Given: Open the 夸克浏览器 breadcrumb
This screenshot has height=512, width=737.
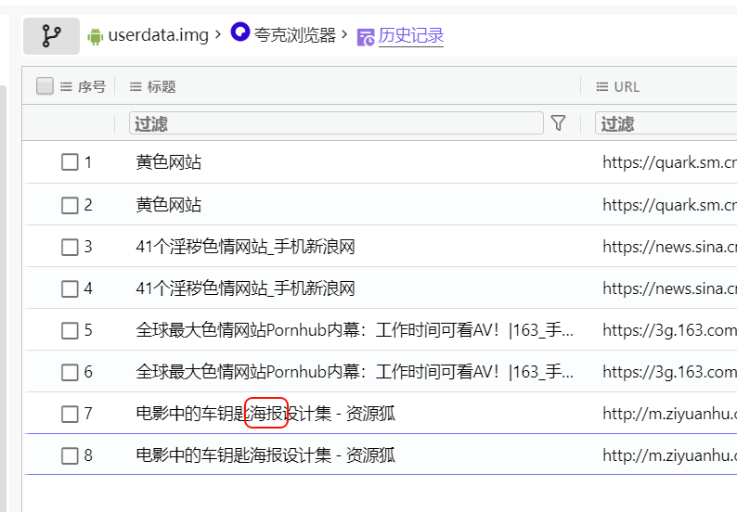Looking at the screenshot, I should [x=295, y=35].
